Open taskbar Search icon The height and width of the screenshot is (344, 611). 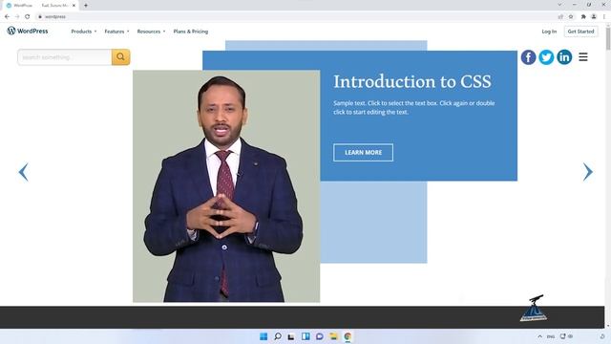click(x=278, y=336)
